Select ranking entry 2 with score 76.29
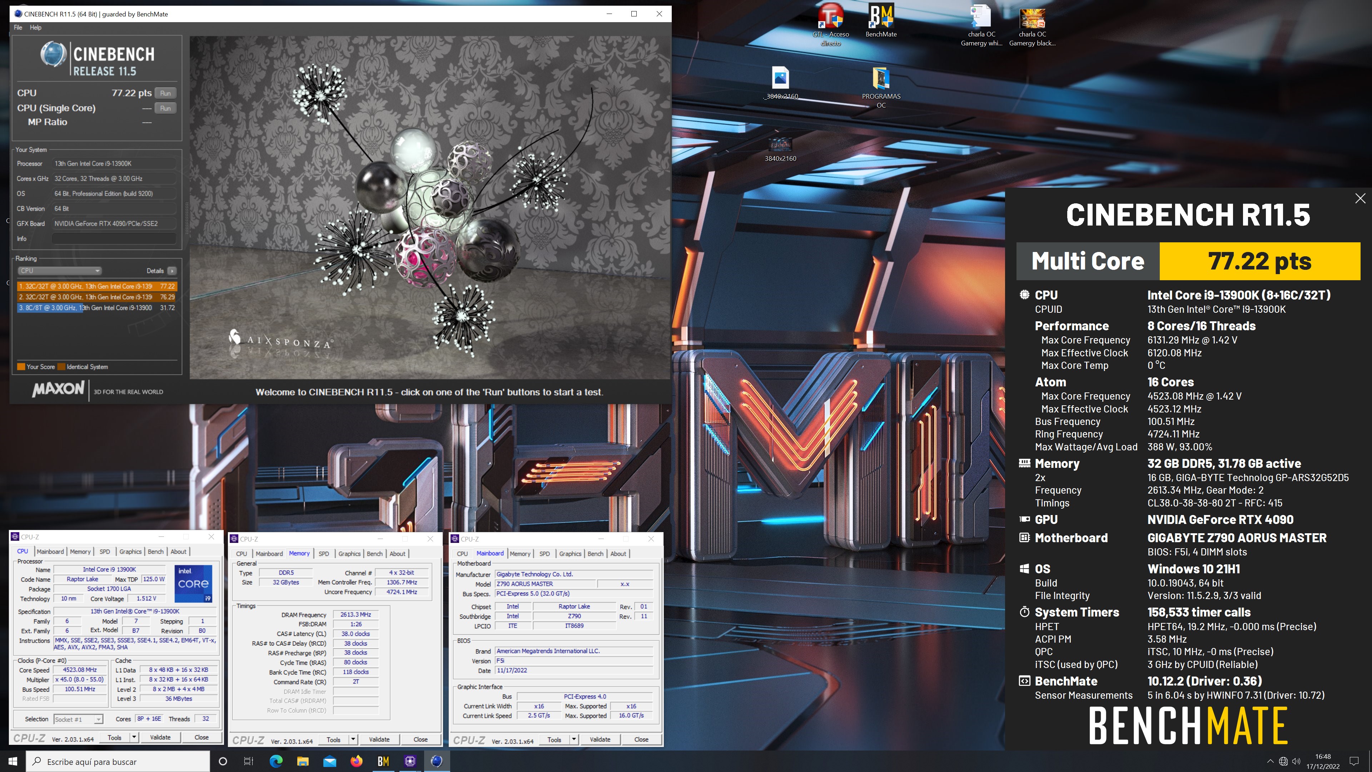Viewport: 1372px width, 772px height. [96, 297]
